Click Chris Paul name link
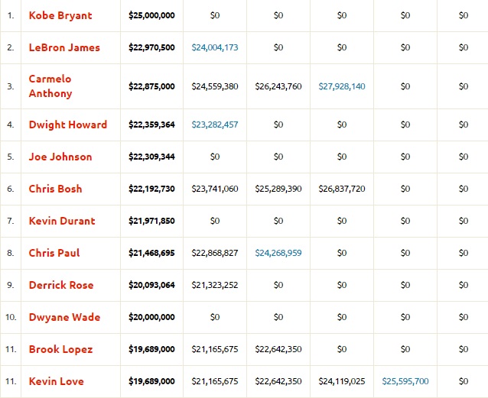The image size is (488, 398). tap(54, 253)
